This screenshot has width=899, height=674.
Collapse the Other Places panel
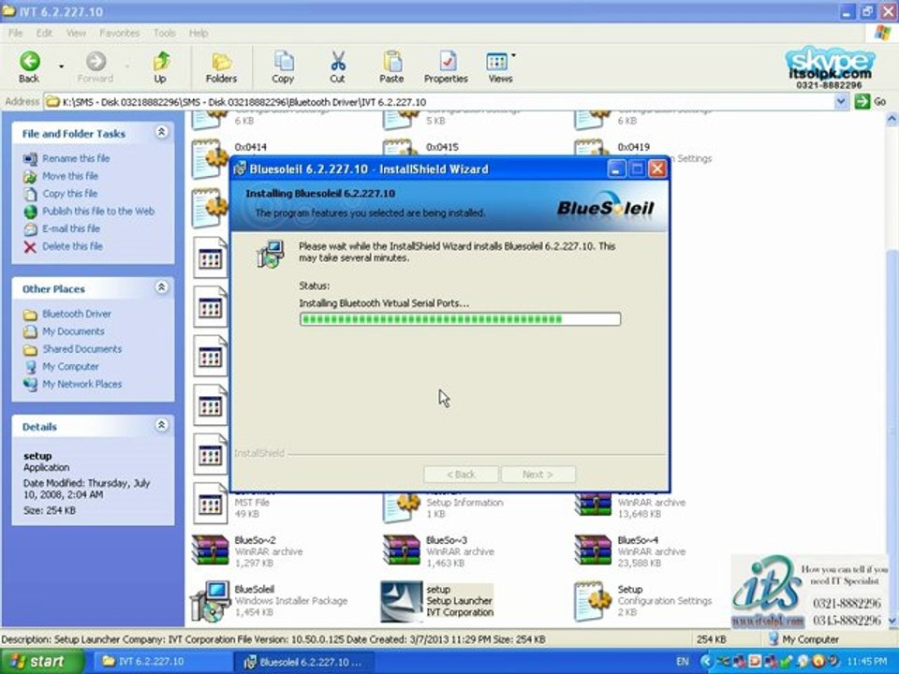point(162,287)
